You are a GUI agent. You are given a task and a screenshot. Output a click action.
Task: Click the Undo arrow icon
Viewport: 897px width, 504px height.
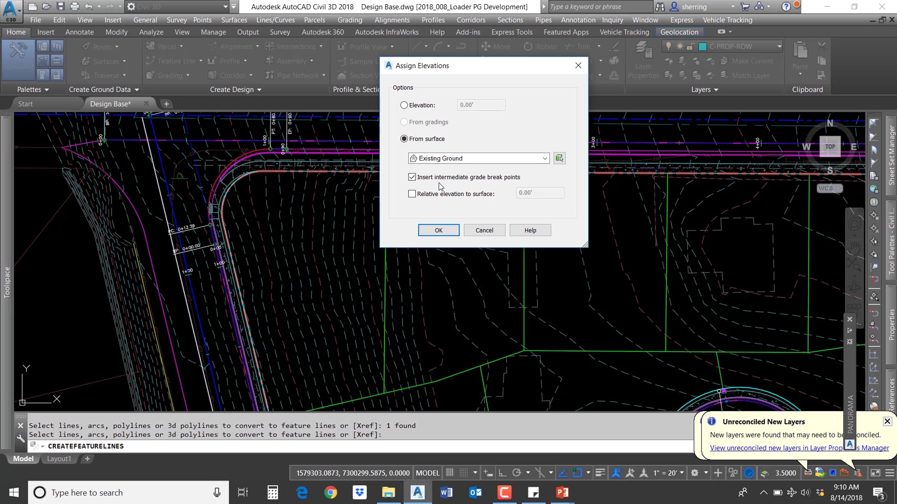pyautogui.click(x=89, y=6)
